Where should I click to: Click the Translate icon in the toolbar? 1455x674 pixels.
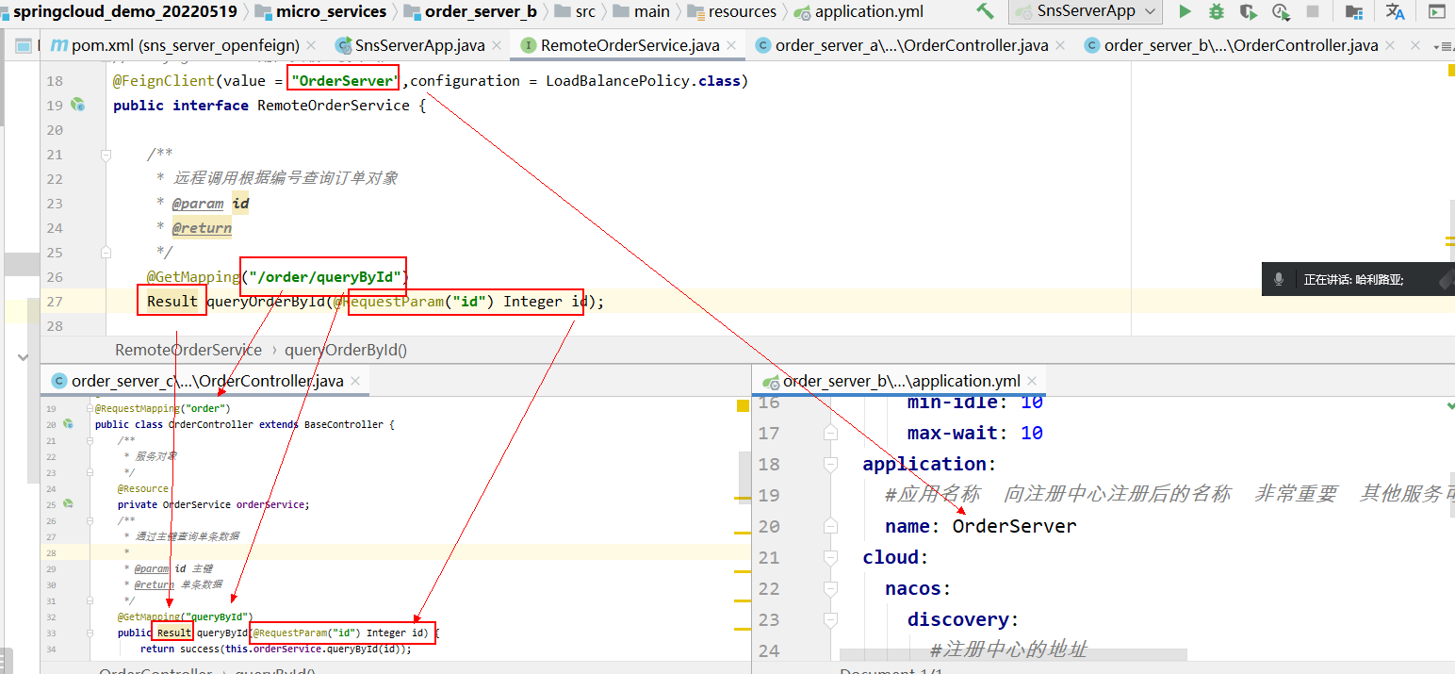click(1396, 12)
